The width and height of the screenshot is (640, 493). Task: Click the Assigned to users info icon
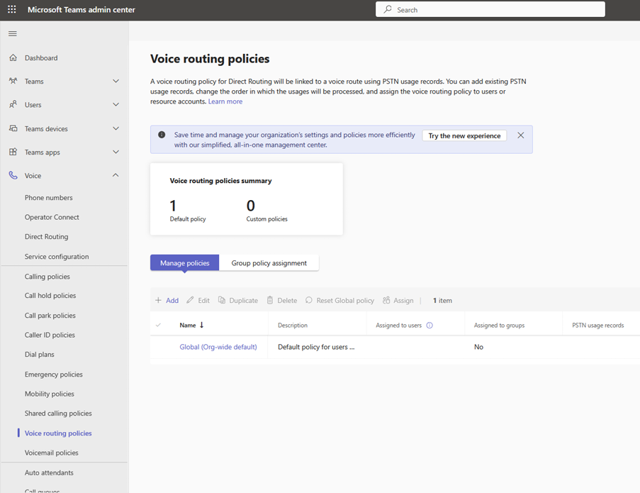(x=430, y=325)
